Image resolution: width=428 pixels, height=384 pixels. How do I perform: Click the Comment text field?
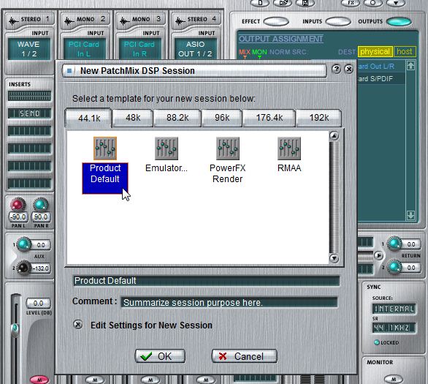[229, 302]
